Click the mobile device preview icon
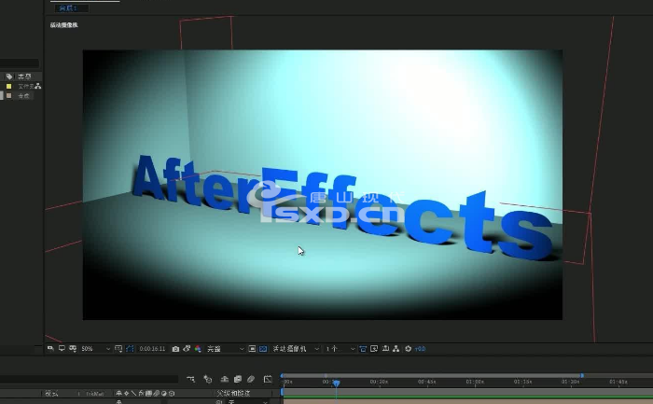The width and height of the screenshot is (653, 404). [x=73, y=349]
